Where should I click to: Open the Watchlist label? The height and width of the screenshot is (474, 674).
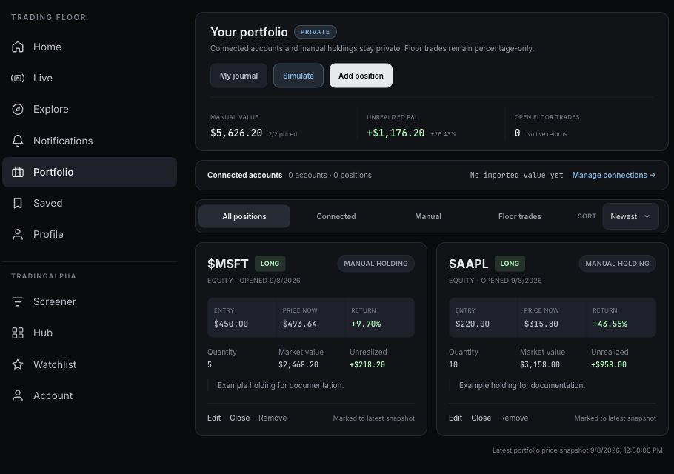tap(55, 364)
